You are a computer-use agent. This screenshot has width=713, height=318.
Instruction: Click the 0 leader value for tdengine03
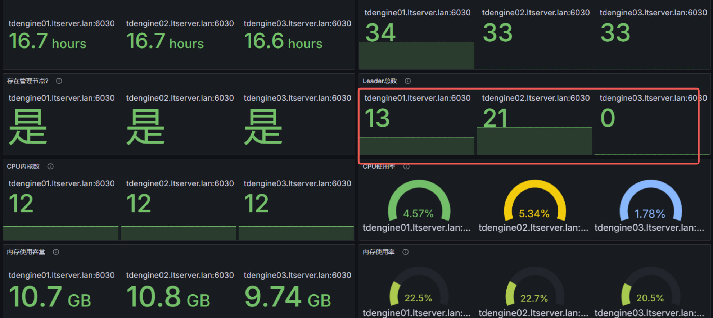[608, 118]
